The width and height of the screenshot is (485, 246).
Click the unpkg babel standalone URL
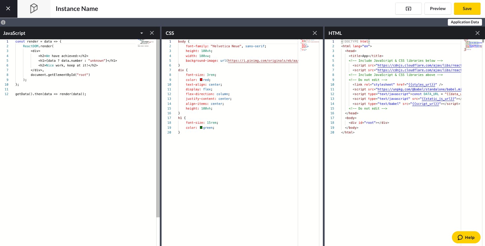[419, 89]
